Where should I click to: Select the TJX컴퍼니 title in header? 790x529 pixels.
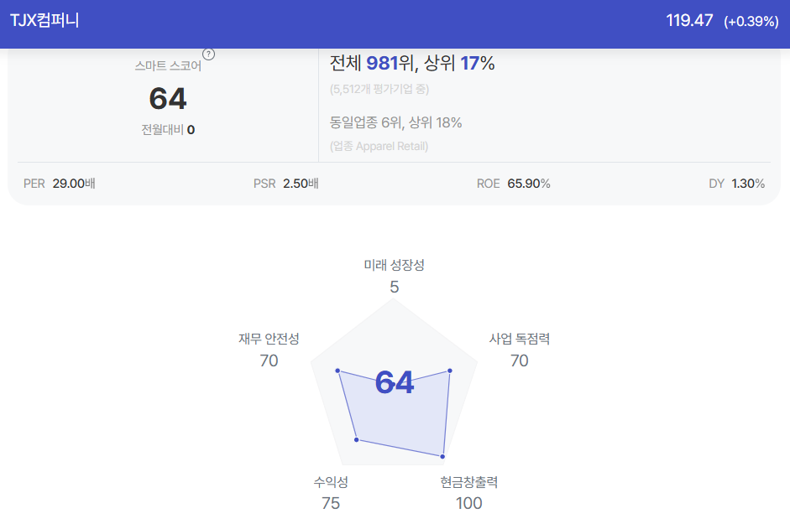44,20
